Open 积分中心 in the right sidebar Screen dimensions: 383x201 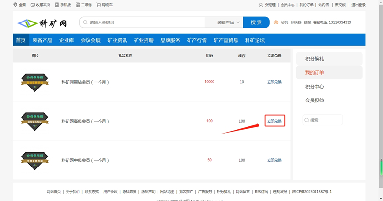pos(315,87)
